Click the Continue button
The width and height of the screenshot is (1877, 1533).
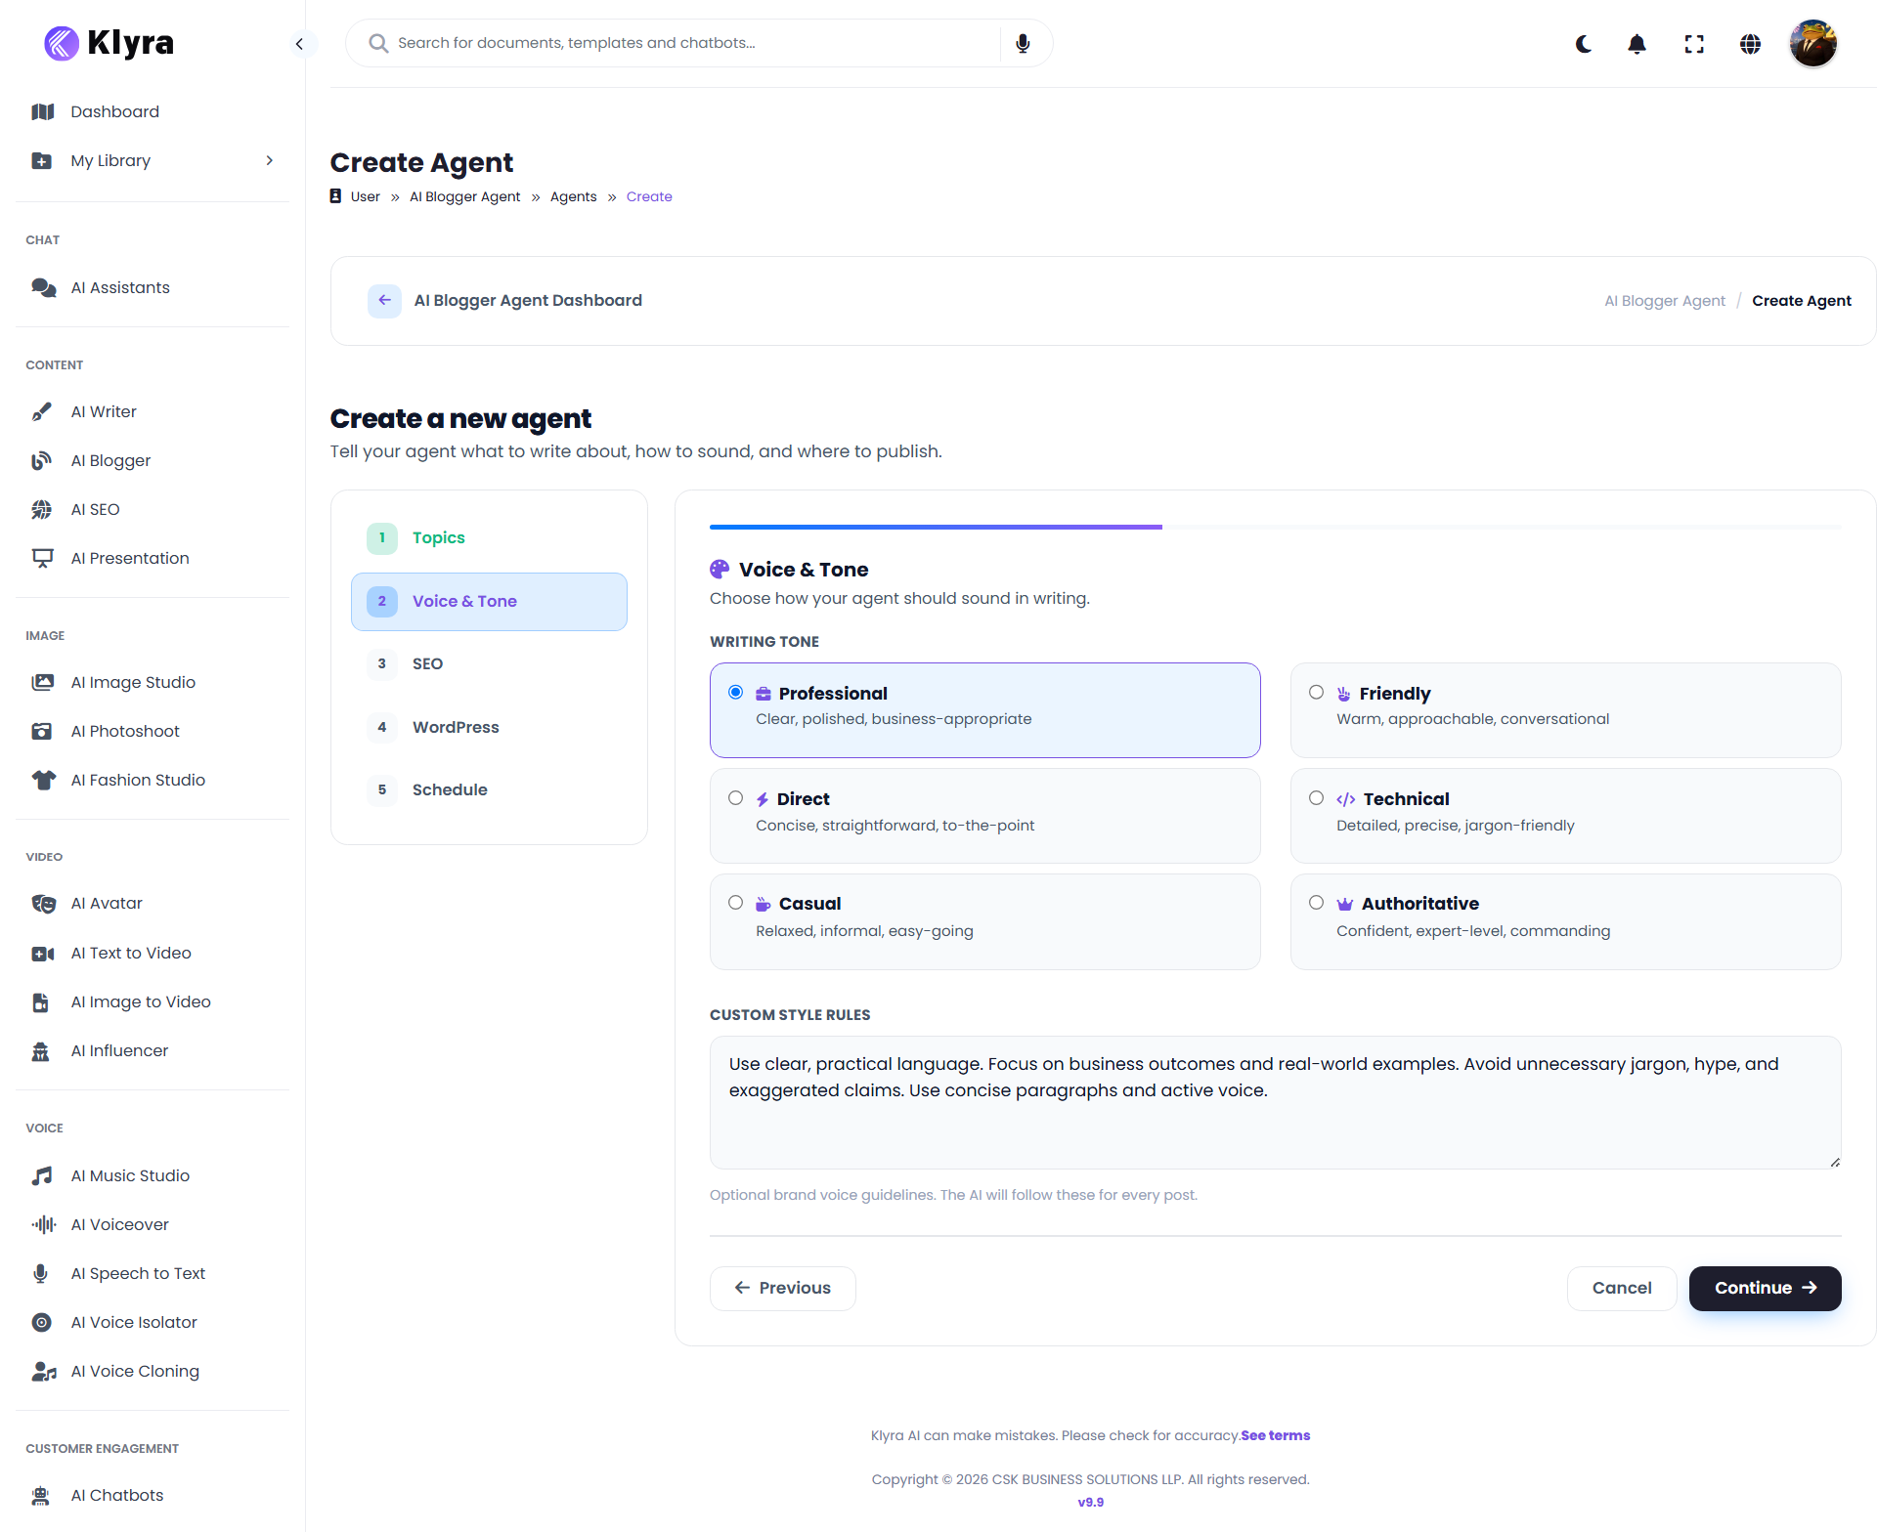pos(1765,1288)
